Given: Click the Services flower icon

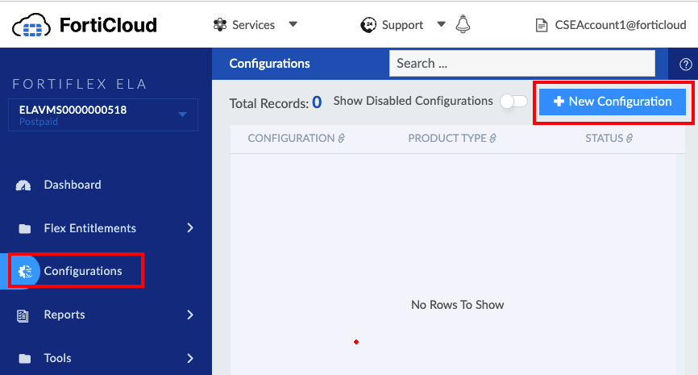Looking at the screenshot, I should 220,25.
